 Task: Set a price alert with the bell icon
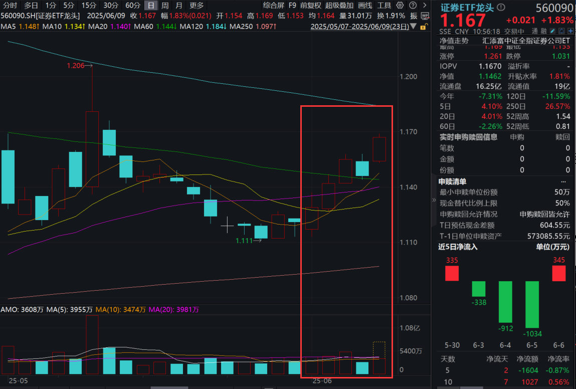click(x=560, y=30)
